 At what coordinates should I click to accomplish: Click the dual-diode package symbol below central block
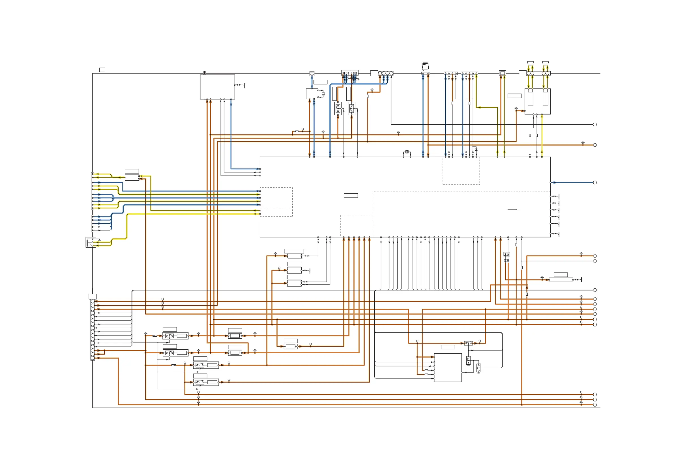[x=507, y=254]
